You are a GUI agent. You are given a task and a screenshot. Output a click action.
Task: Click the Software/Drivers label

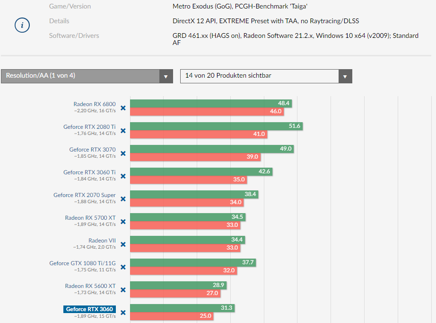click(74, 36)
